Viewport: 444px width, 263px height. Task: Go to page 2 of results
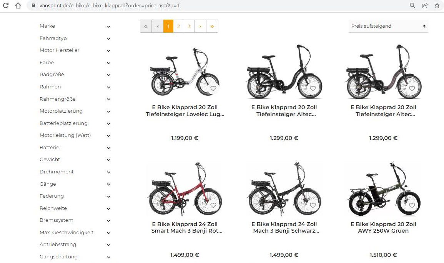[178, 26]
